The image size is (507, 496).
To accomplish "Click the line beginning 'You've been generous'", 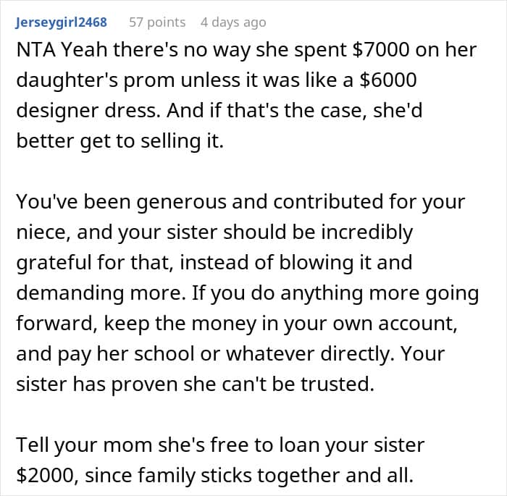I will coord(240,202).
